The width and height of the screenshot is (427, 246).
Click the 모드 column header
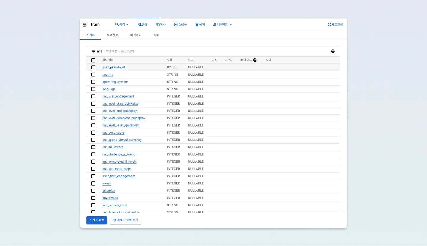(x=190, y=60)
